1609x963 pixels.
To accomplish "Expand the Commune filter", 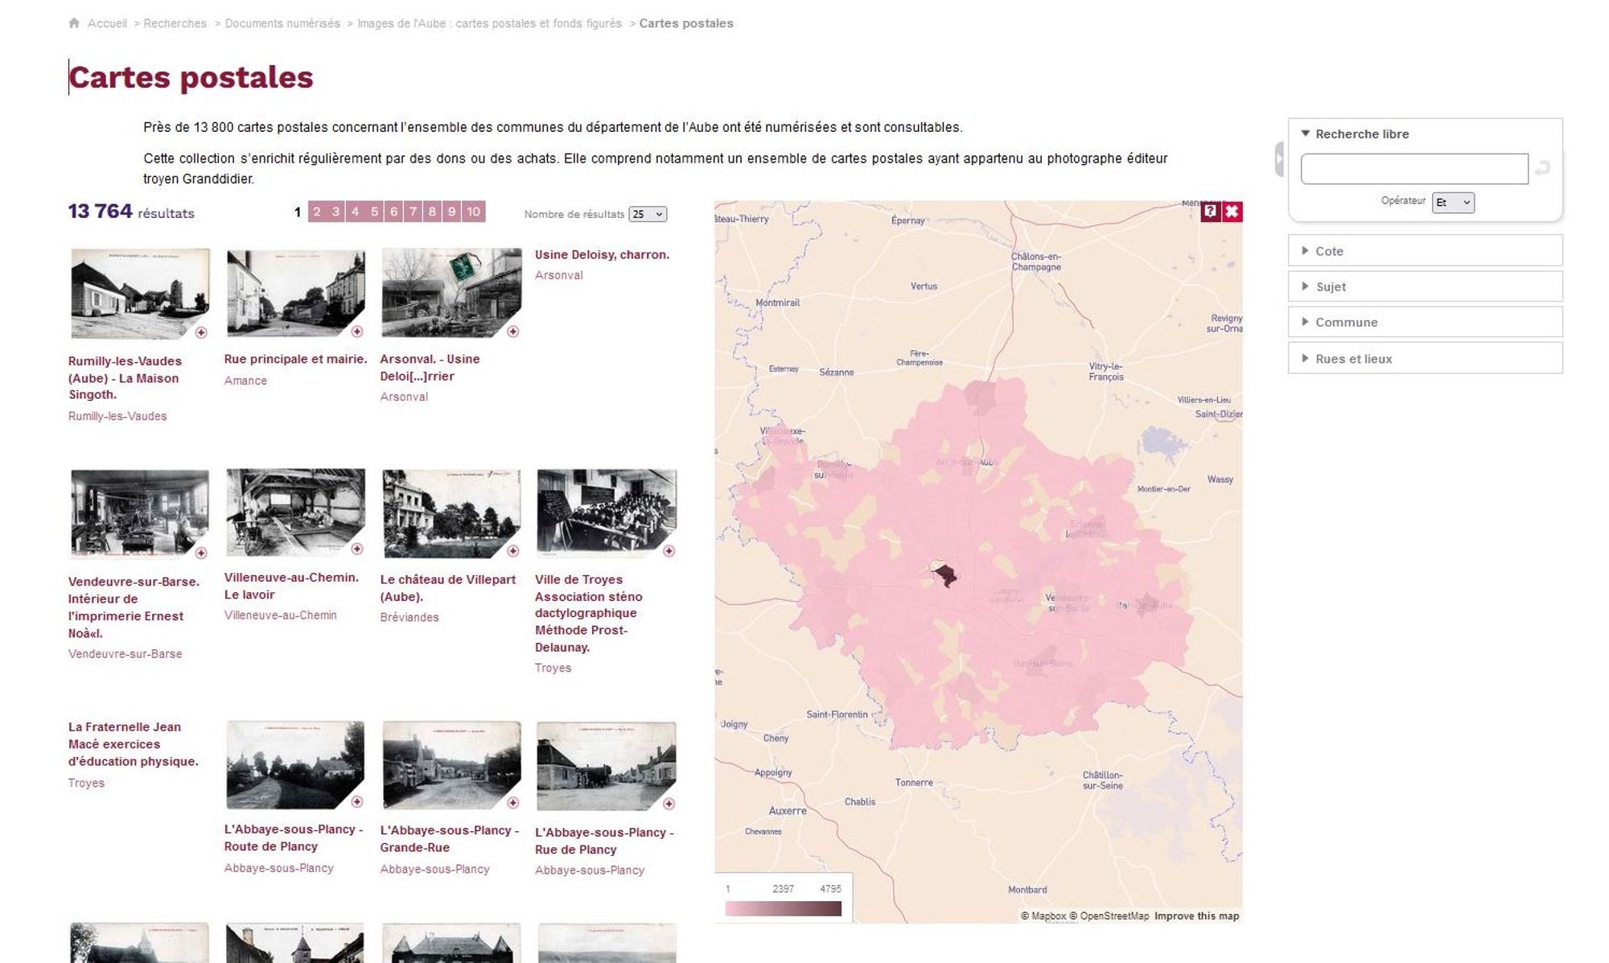I will click(x=1425, y=322).
